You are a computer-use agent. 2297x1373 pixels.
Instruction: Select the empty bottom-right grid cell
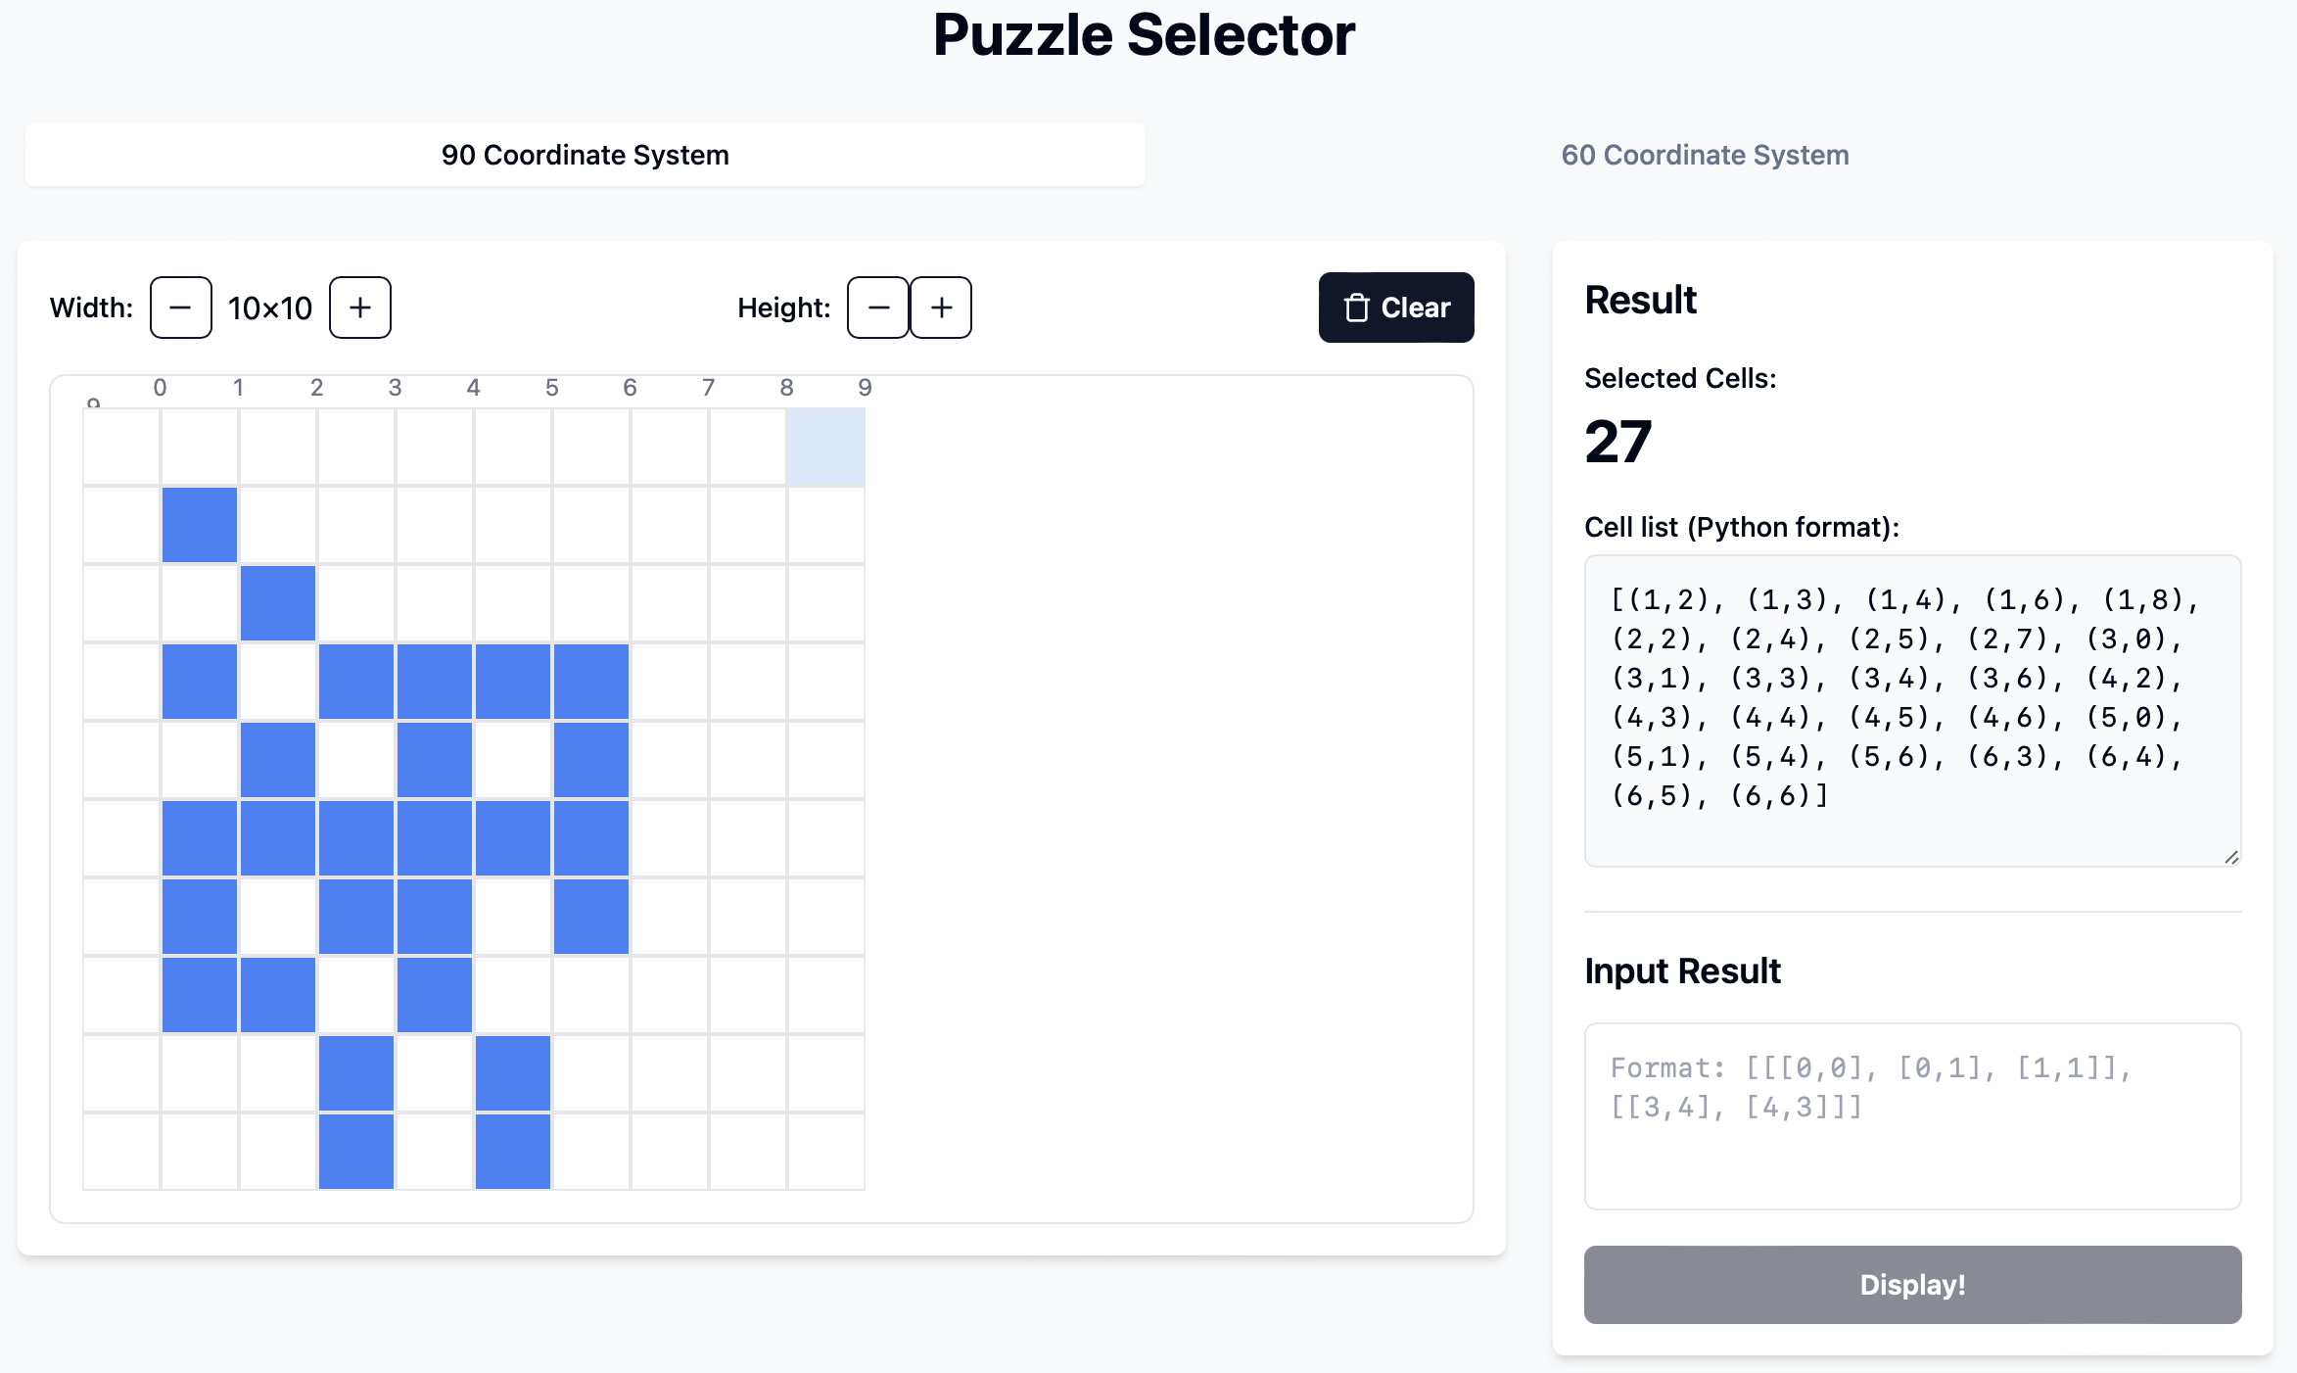click(825, 1152)
